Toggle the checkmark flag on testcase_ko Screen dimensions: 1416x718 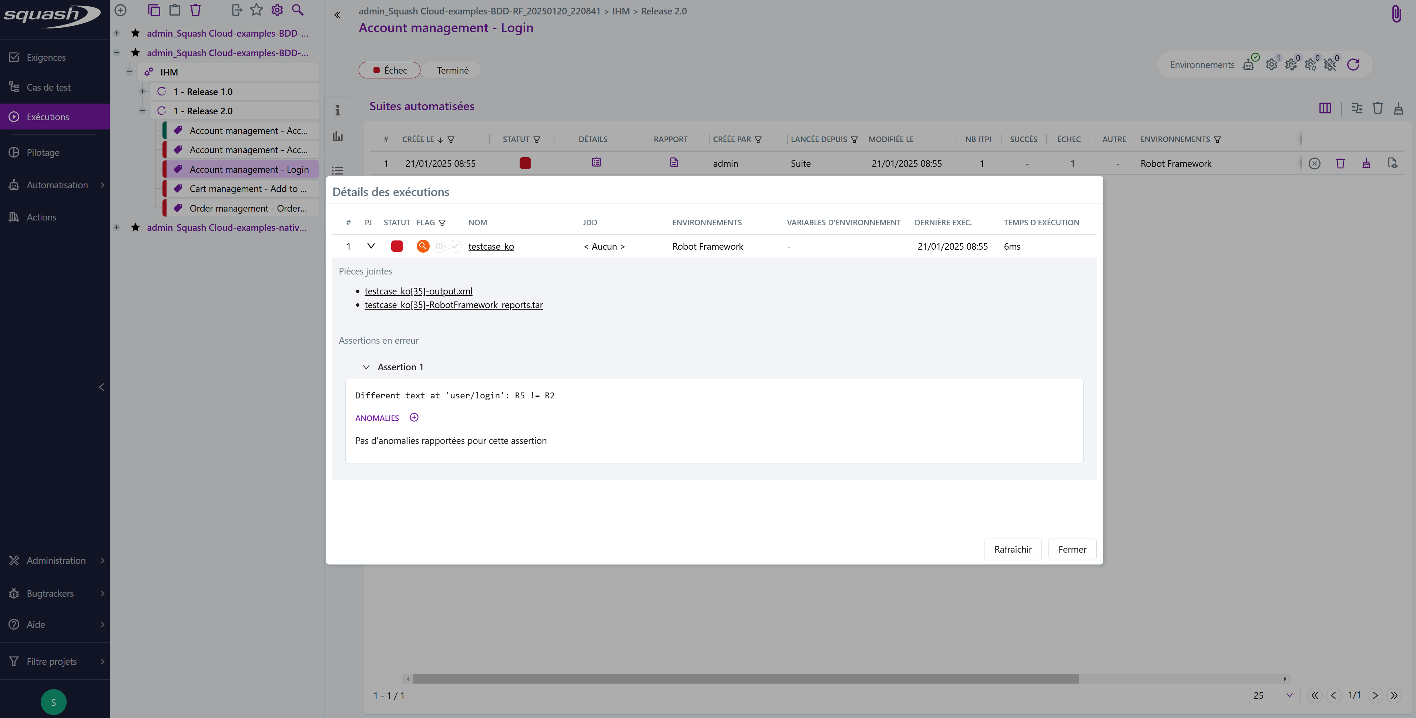point(455,246)
